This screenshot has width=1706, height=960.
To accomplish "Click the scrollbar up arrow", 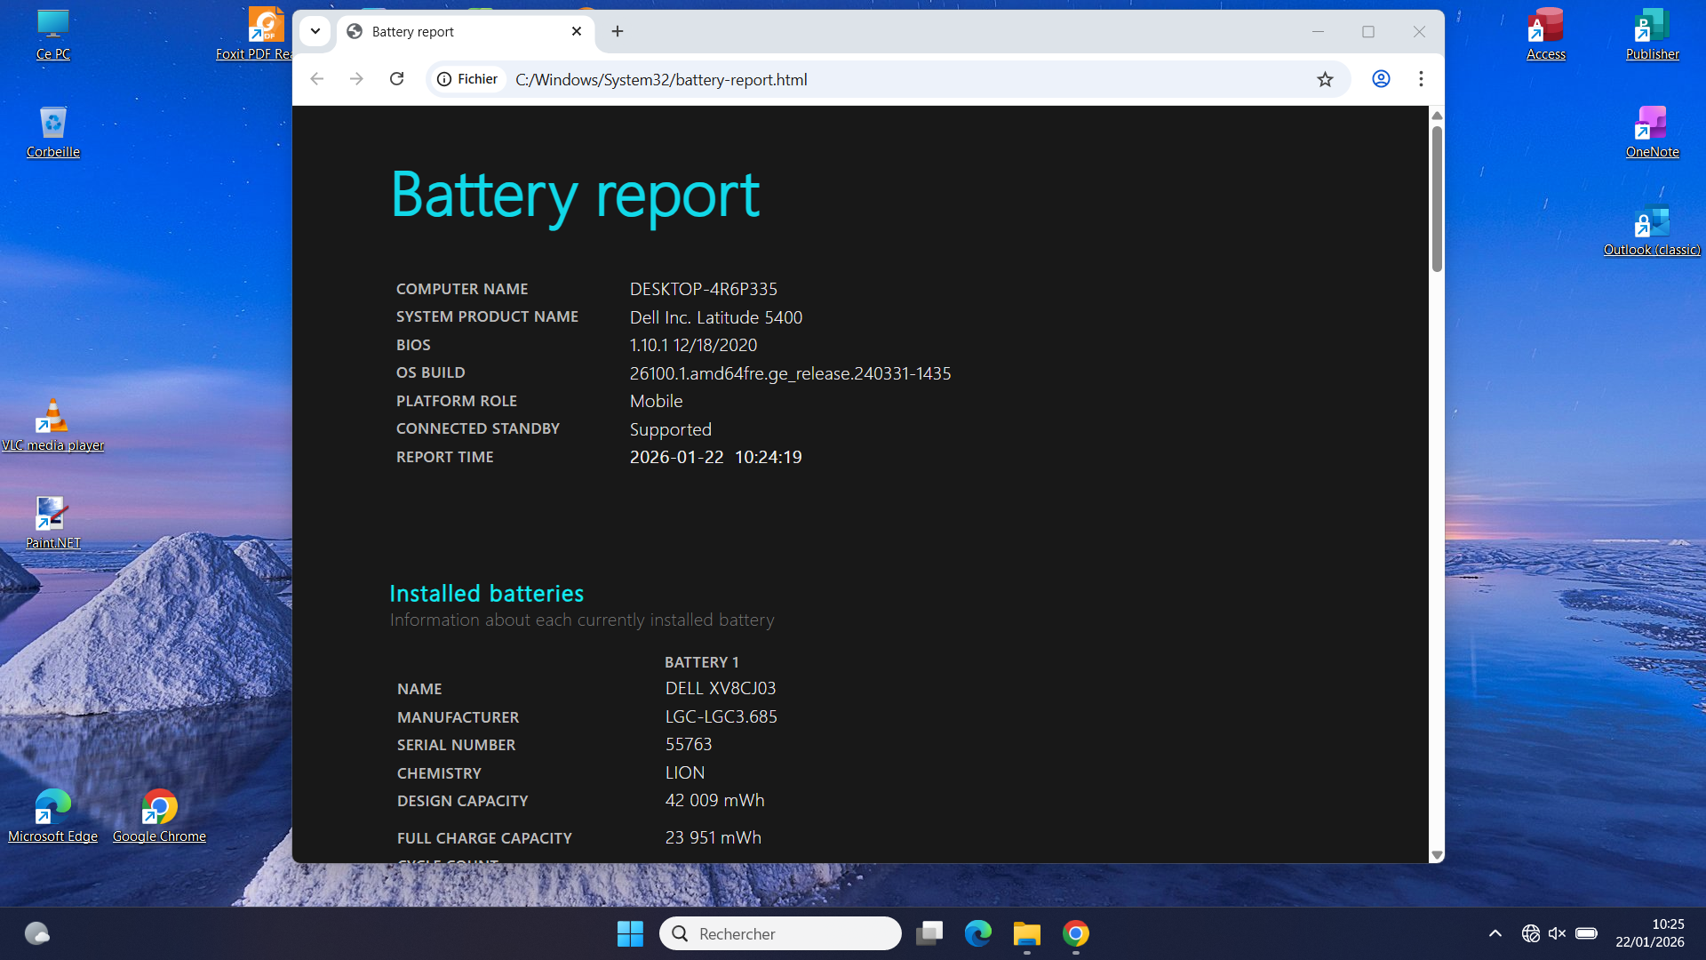I will (1437, 116).
